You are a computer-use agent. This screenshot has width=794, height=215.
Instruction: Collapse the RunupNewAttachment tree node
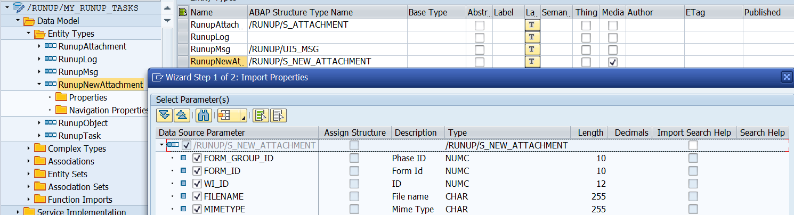39,85
